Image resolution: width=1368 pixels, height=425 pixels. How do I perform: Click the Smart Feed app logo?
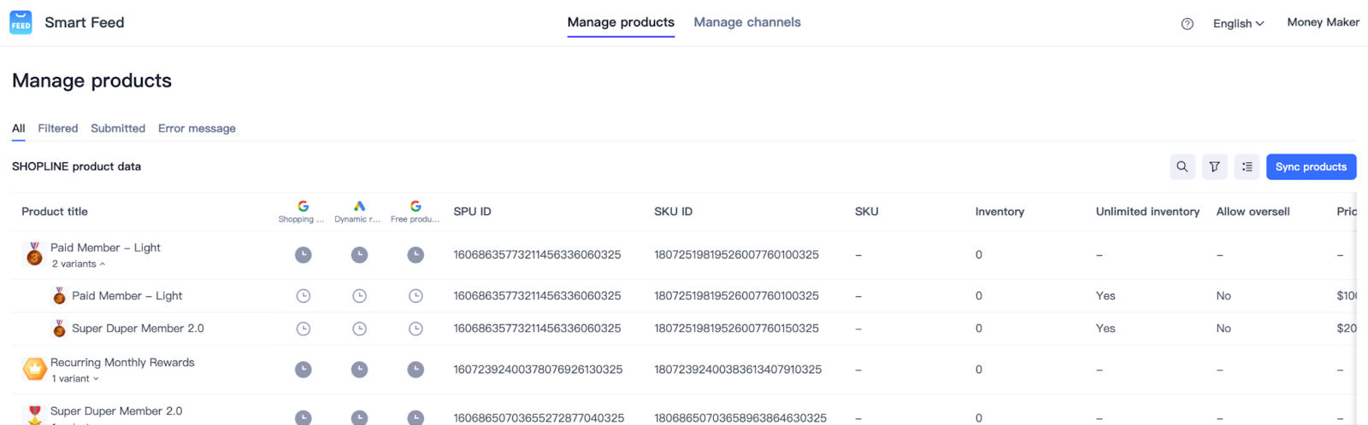point(21,22)
